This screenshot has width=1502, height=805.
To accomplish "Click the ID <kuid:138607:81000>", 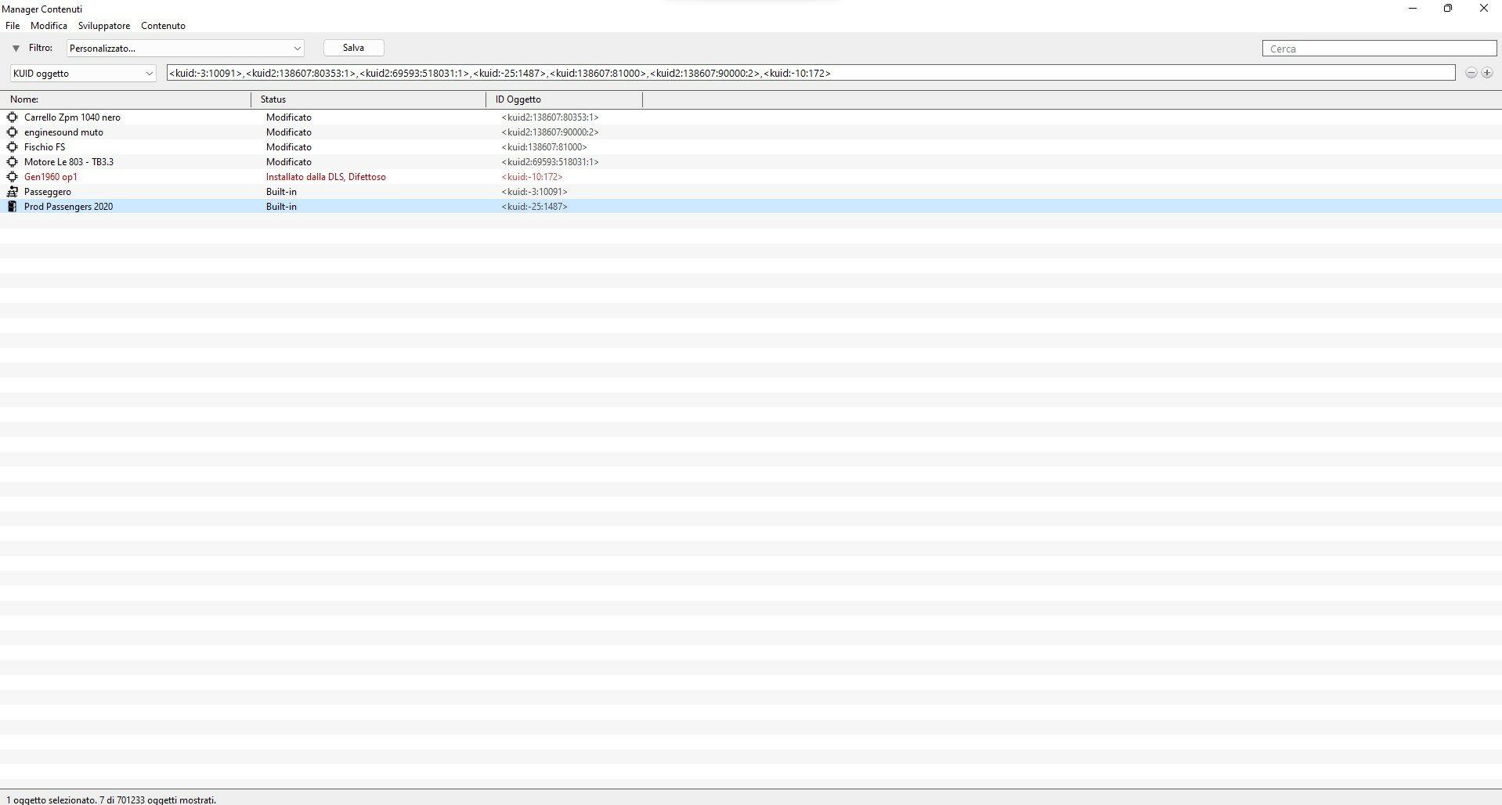I will coord(544,147).
